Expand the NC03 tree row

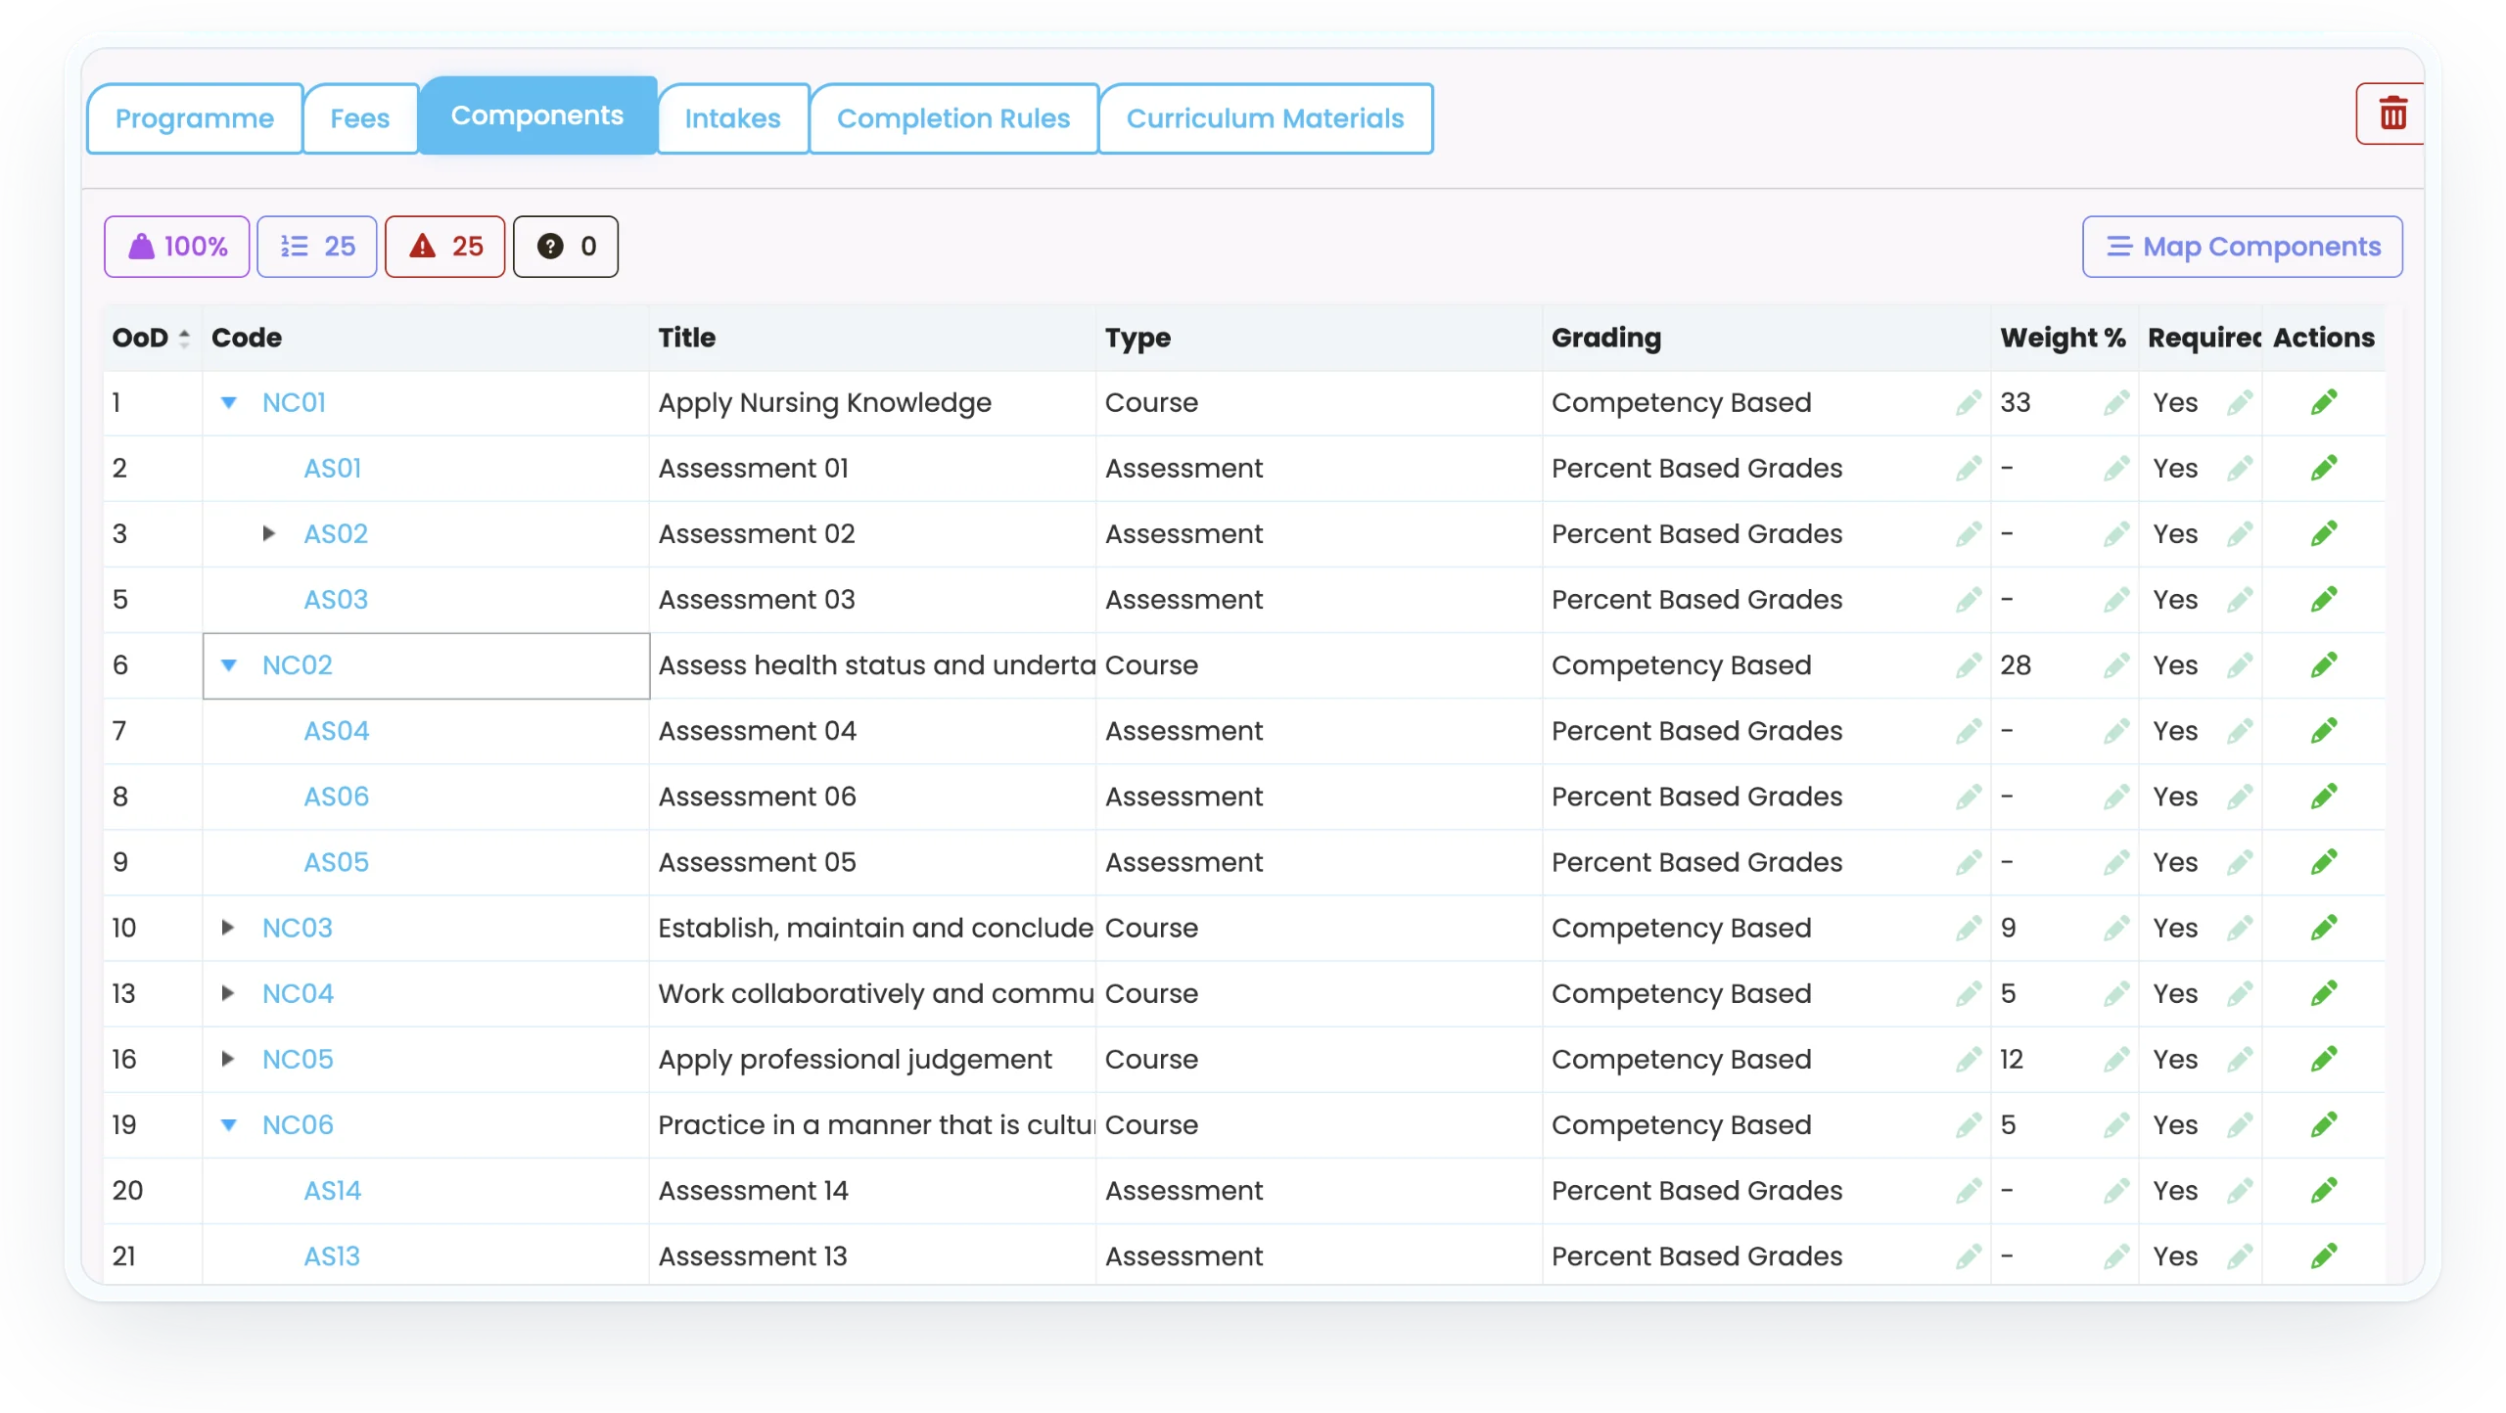(228, 928)
